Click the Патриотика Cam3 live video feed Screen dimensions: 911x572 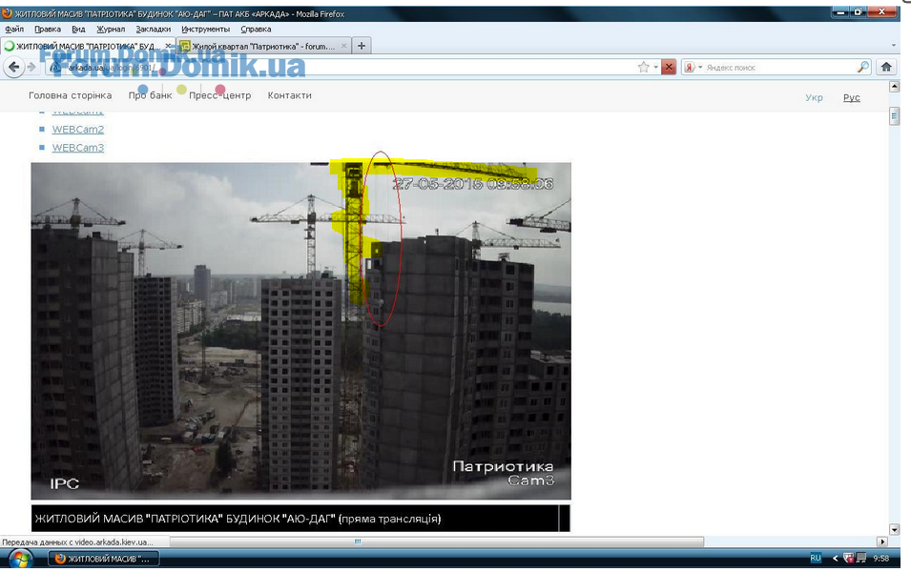click(x=300, y=331)
